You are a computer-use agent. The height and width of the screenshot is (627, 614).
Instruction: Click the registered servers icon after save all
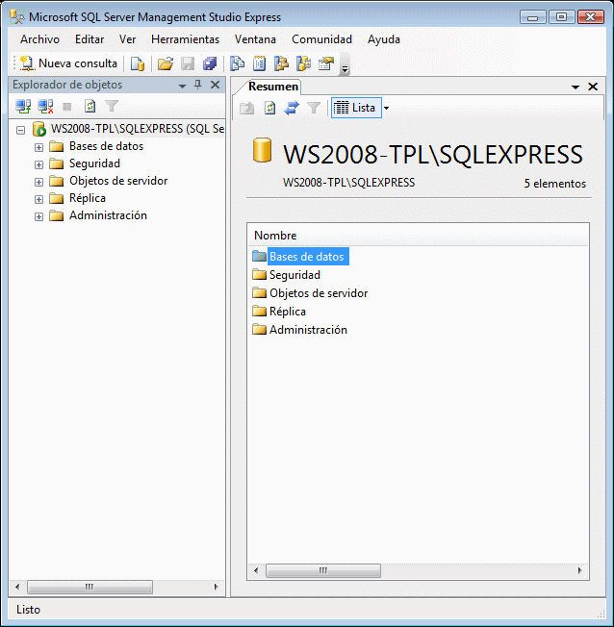(237, 63)
